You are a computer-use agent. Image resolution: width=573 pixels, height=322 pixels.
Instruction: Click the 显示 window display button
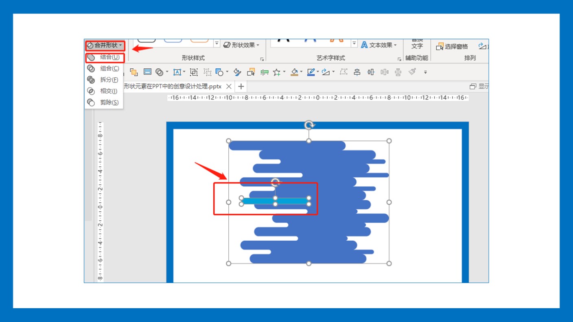pos(479,87)
